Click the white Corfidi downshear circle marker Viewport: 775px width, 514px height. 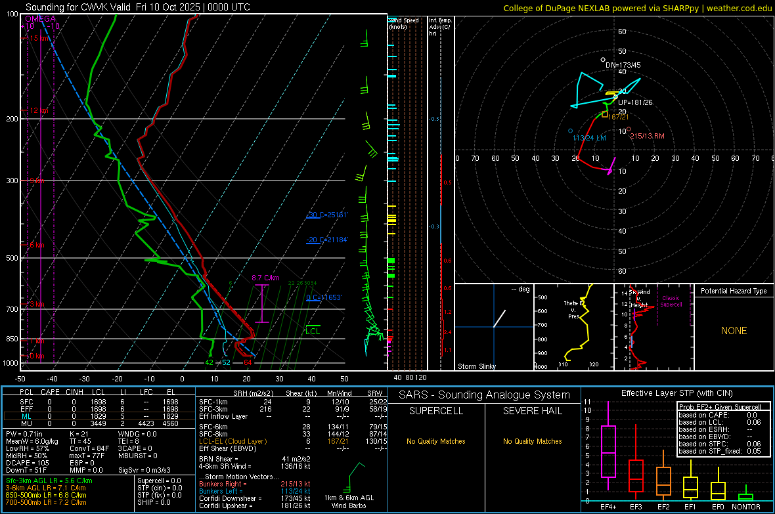point(602,60)
